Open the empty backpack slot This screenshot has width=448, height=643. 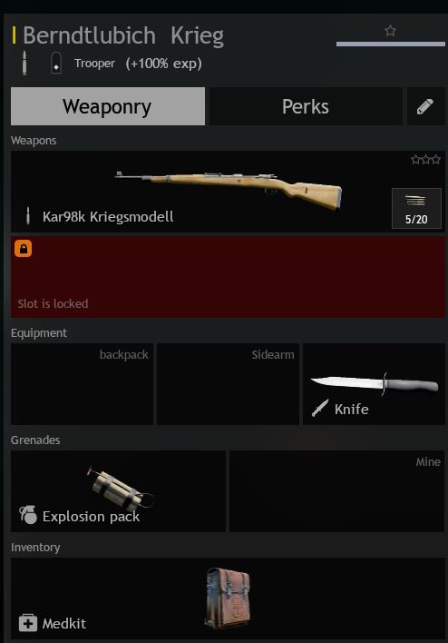[82, 384]
